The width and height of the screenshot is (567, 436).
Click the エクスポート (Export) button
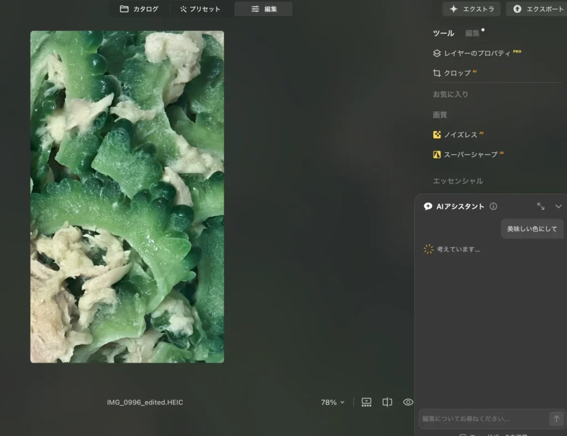538,9
